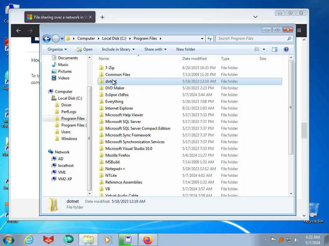This screenshot has height=246, width=329.
Task: Click Local Disk (C:) in the breadcrumb
Action: [114, 38]
